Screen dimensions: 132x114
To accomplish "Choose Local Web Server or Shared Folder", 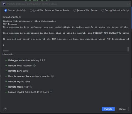I will click(50, 10).
